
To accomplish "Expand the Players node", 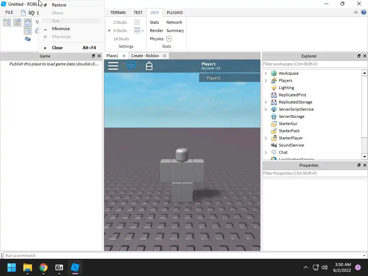I will [266, 80].
